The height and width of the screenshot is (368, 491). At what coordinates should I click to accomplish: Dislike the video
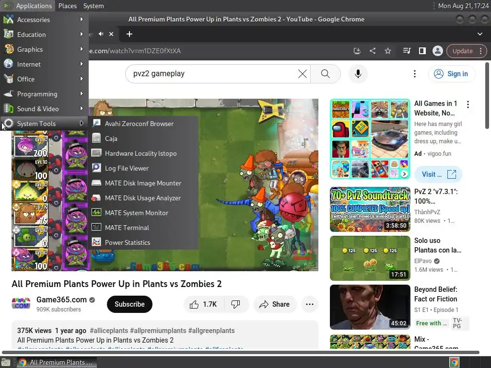[x=236, y=304]
